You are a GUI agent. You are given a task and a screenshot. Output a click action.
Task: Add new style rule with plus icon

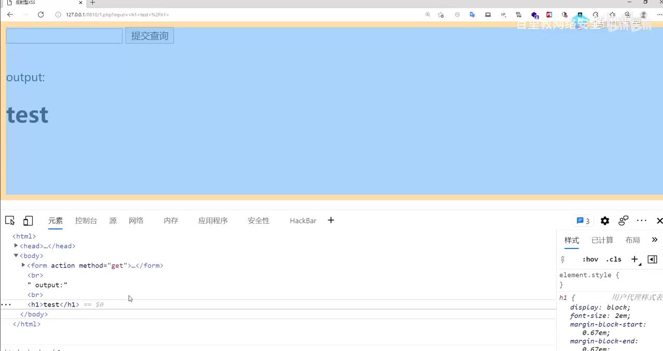[635, 259]
